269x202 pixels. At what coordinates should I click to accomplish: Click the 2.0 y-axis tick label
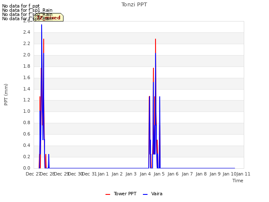(26, 55)
